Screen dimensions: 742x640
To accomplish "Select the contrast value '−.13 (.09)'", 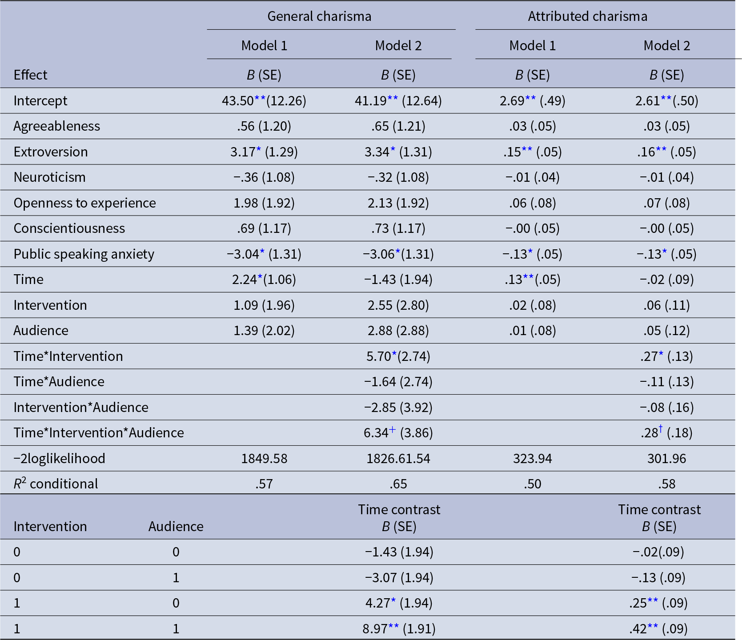I will pyautogui.click(x=658, y=578).
